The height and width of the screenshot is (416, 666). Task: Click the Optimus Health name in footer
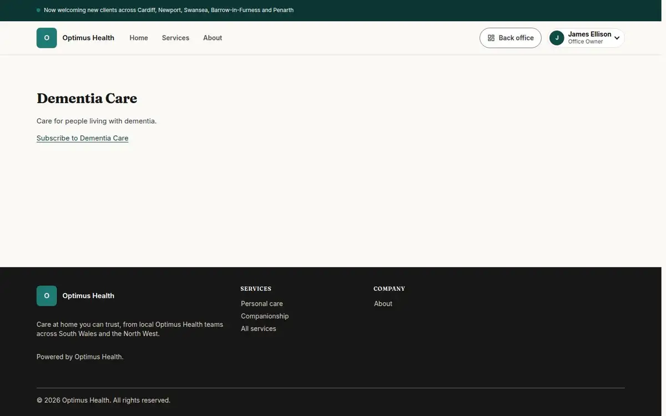coord(88,296)
